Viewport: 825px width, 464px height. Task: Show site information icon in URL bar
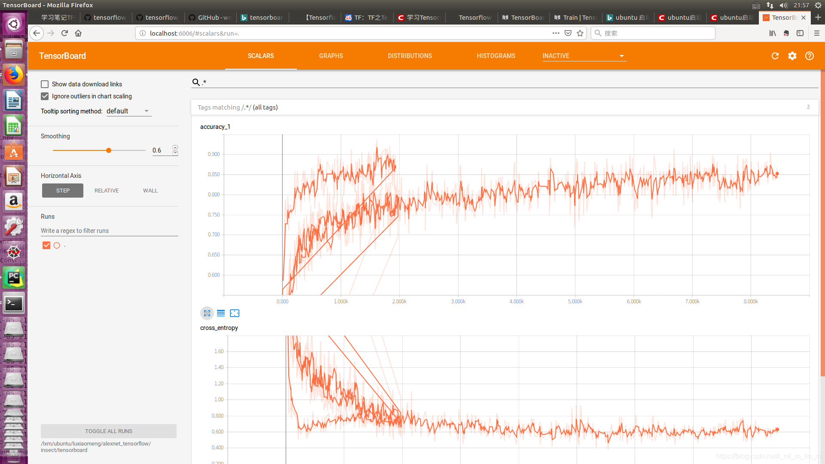tap(143, 33)
